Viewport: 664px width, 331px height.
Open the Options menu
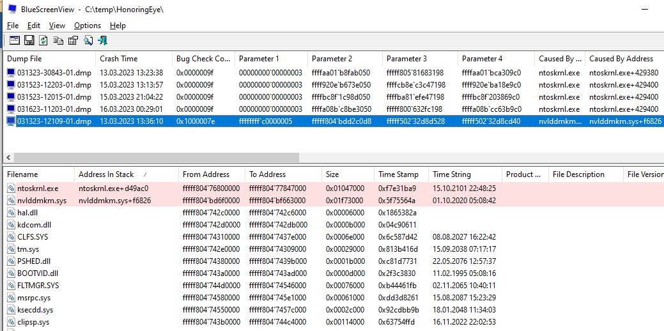(x=88, y=26)
